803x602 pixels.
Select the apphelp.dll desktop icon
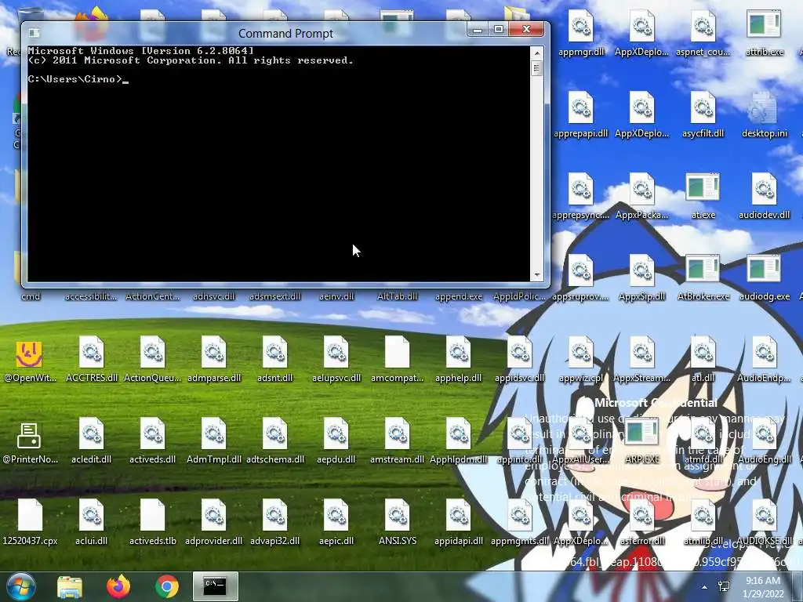458,359
